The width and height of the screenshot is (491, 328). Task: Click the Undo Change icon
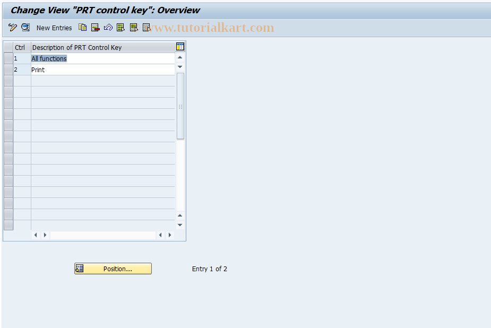108,28
